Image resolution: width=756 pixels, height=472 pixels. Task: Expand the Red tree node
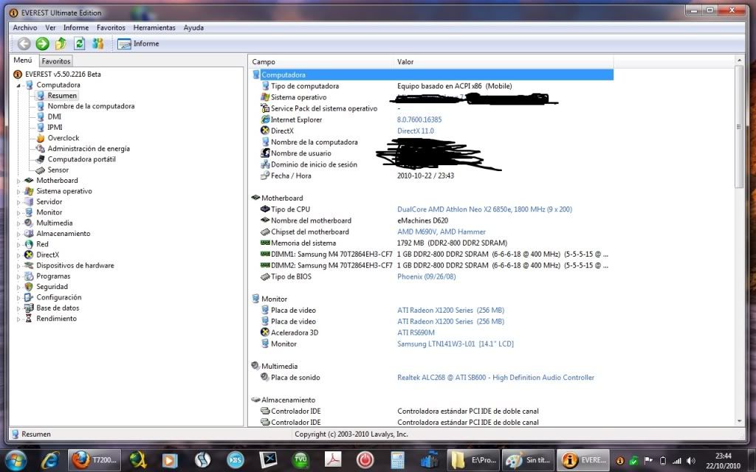[18, 244]
